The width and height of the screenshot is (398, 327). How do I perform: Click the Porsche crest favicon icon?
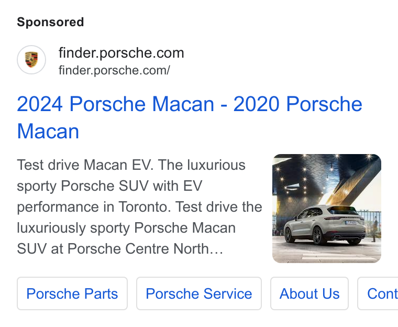click(x=31, y=60)
